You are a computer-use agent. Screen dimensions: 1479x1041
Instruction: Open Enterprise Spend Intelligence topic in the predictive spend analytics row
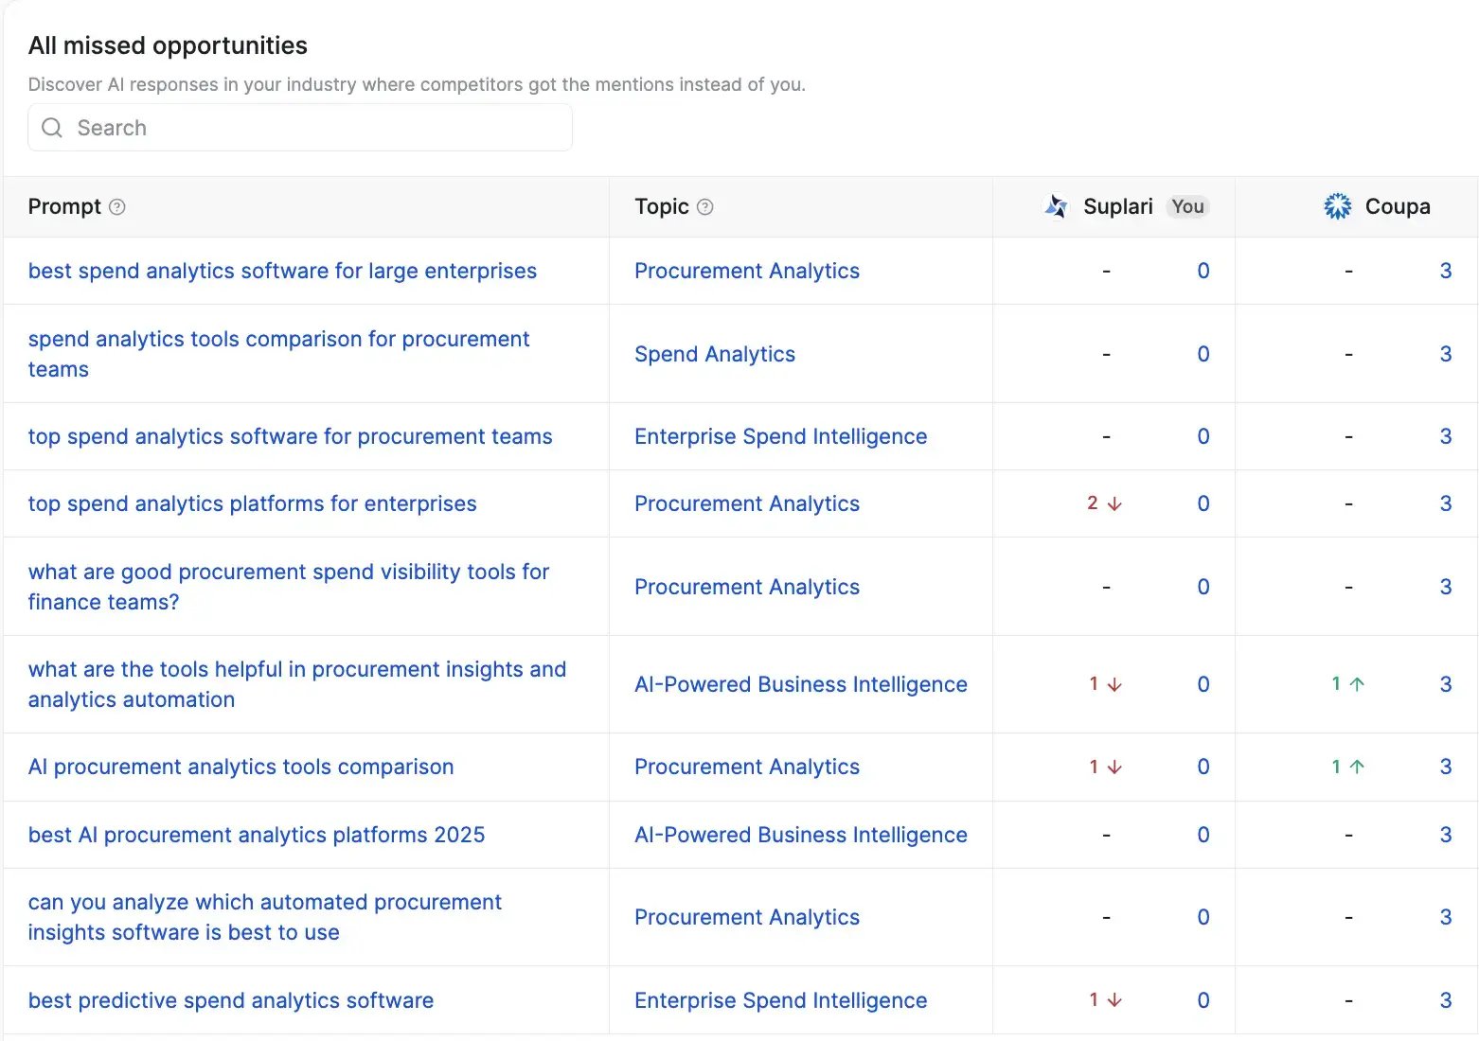[780, 1000]
